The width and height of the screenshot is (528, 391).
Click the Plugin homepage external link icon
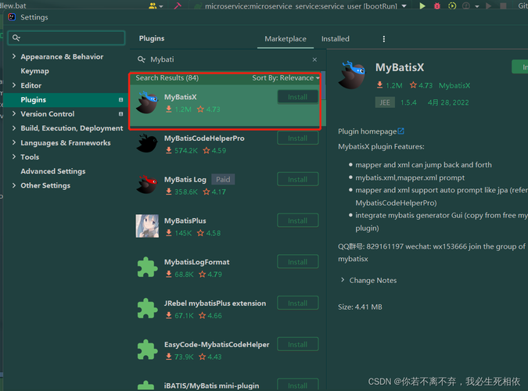point(400,131)
